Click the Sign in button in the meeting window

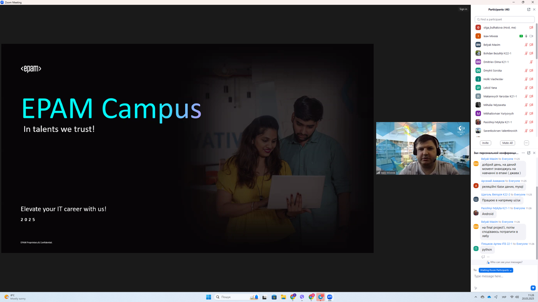click(463, 9)
